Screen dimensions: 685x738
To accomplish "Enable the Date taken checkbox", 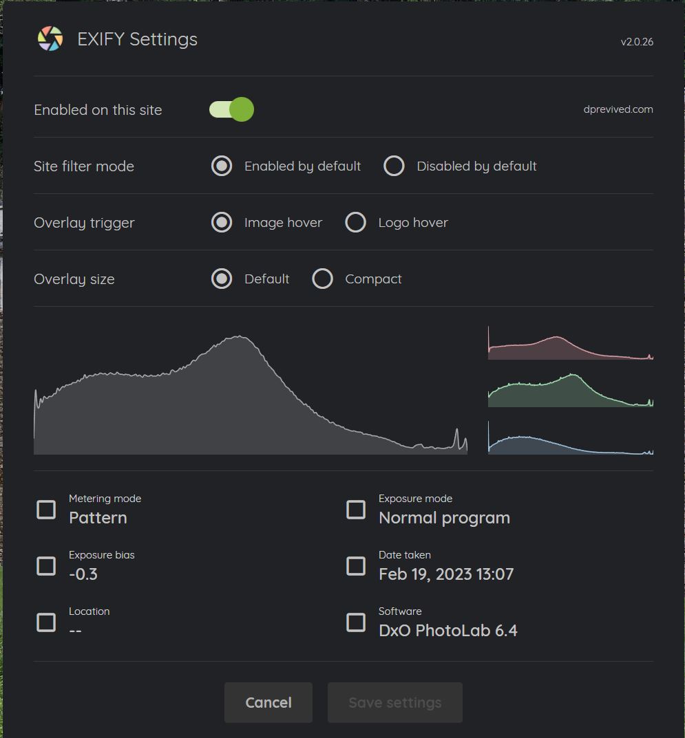I will click(356, 566).
